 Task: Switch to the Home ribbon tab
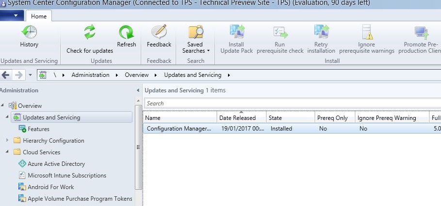(39, 16)
